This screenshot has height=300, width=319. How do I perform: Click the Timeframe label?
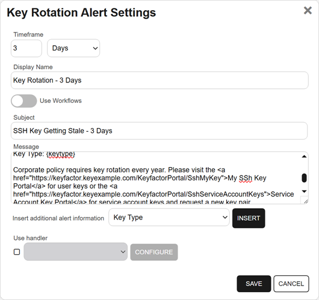(28, 34)
